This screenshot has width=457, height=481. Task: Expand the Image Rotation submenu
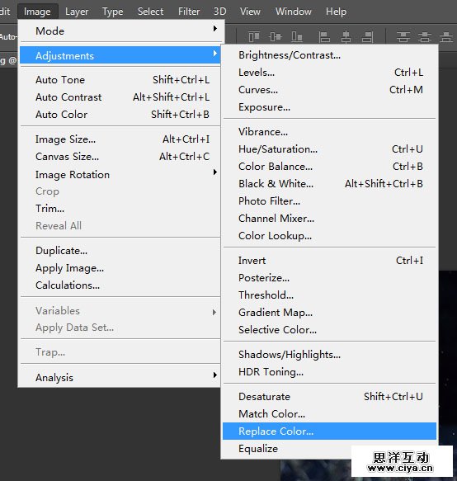(x=120, y=175)
